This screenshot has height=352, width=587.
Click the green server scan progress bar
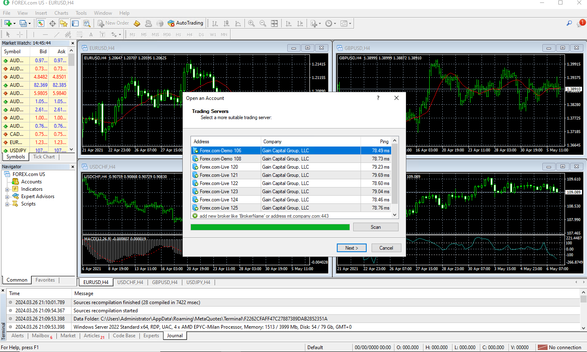(270, 227)
